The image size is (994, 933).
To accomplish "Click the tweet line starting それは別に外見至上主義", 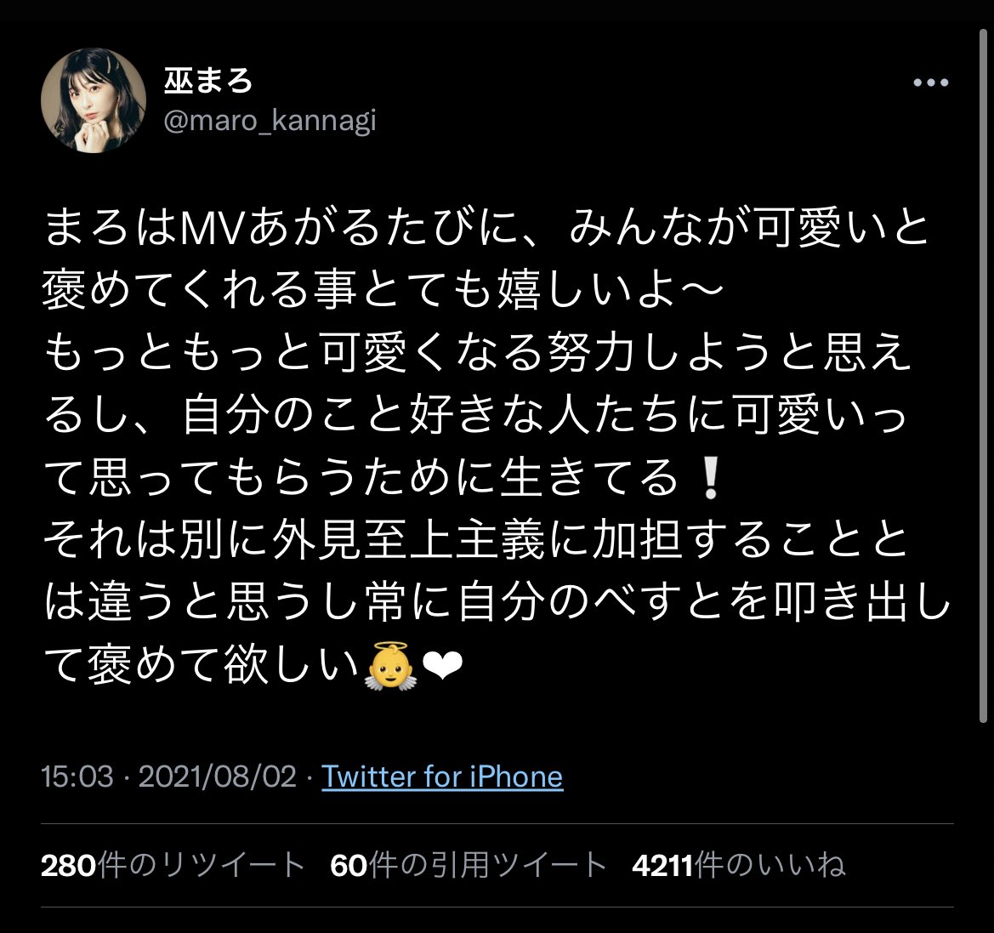I will [476, 540].
